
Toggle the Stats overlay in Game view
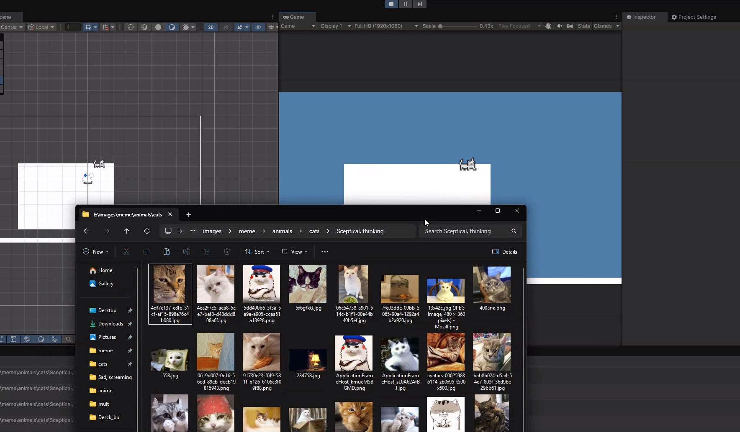click(x=583, y=26)
